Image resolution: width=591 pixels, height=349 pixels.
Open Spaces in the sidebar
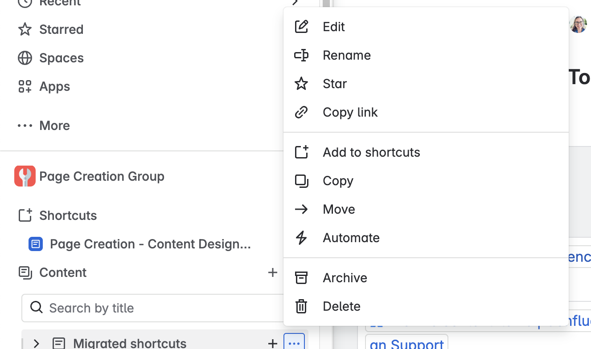pos(50,58)
